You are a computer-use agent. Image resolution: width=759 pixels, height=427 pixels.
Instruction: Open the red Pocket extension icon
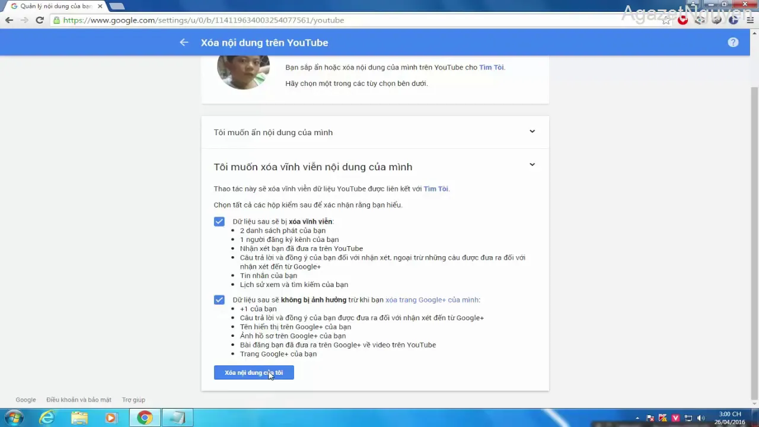683,20
